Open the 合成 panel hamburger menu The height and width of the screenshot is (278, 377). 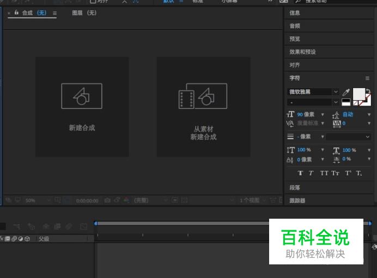pos(55,13)
